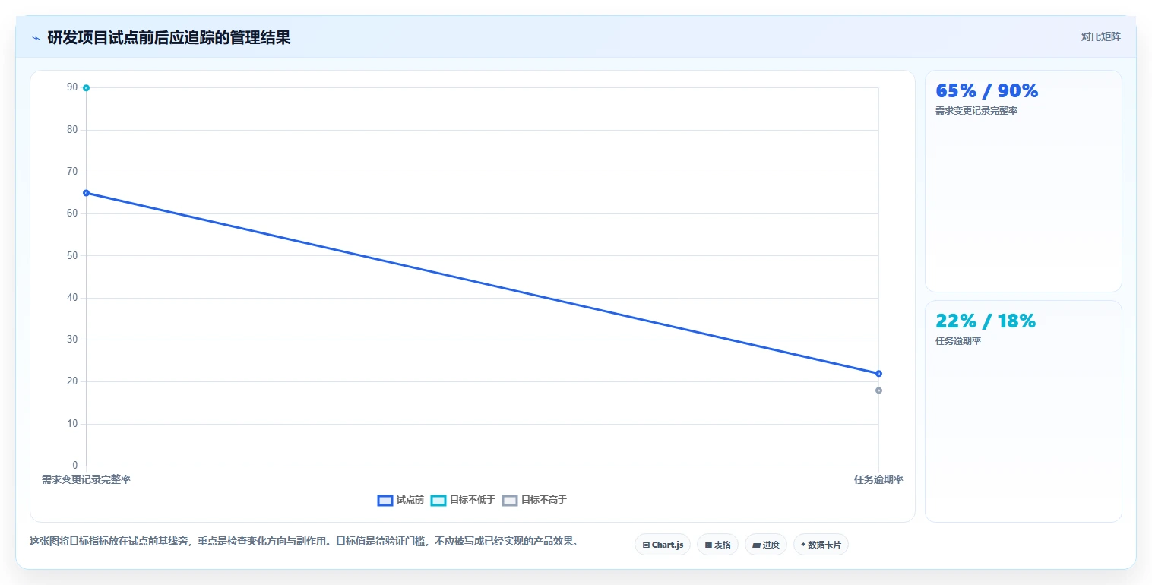This screenshot has width=1152, height=585.
Task: Click the gray 目标不高于 legend swatch
Action: tap(510, 500)
